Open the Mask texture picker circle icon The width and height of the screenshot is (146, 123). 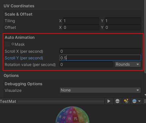[x=13, y=44]
